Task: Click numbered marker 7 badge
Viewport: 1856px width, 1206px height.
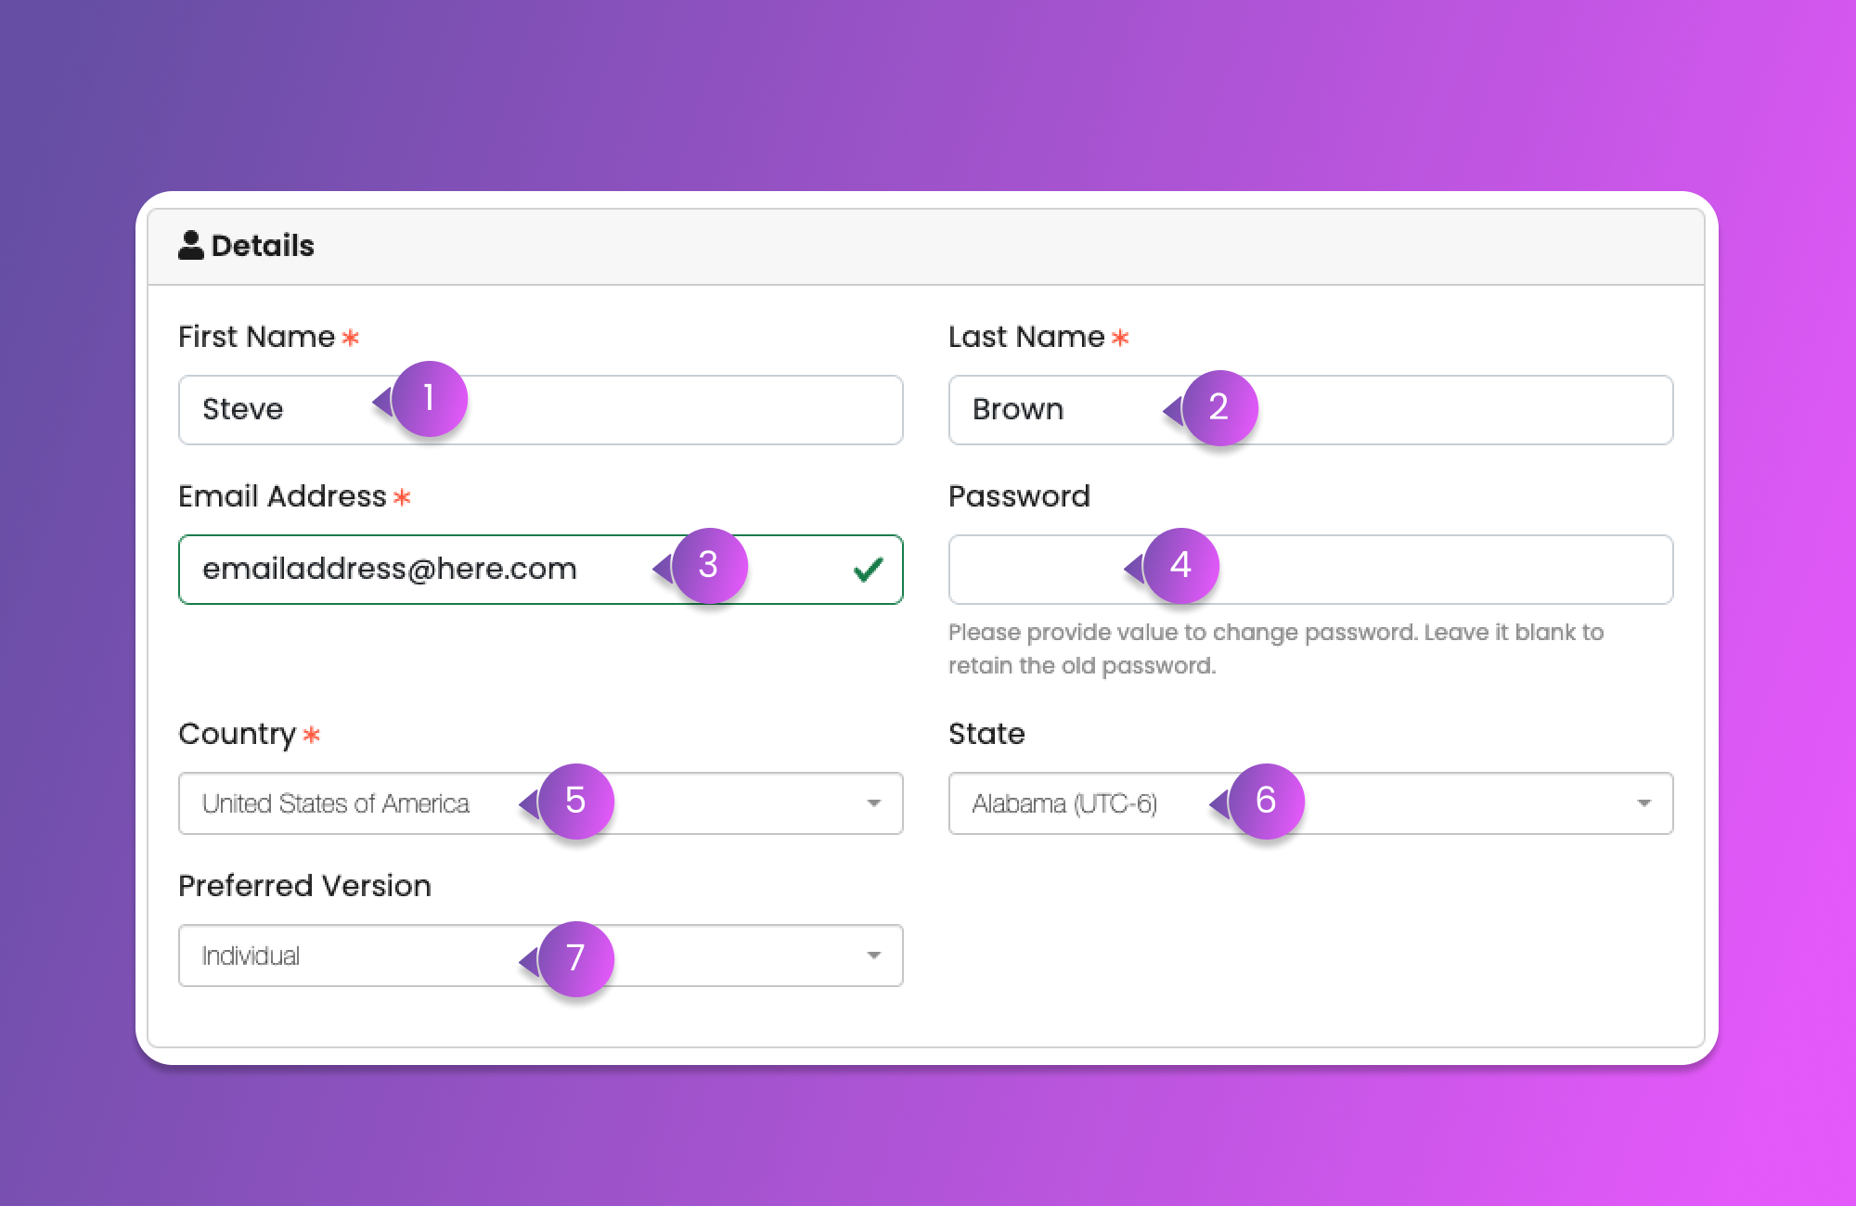Action: click(x=575, y=958)
